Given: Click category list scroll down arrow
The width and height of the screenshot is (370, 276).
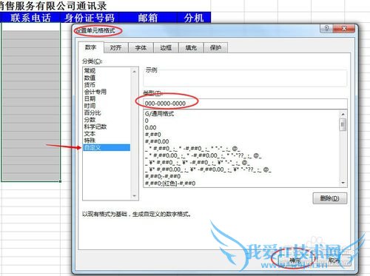Looking at the screenshot, I should pyautogui.click(x=135, y=196).
